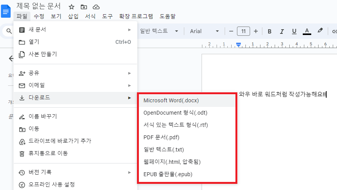Select 사본 만들기 menu entry
Viewport: 337px width, 190px height.
pyautogui.click(x=75, y=54)
